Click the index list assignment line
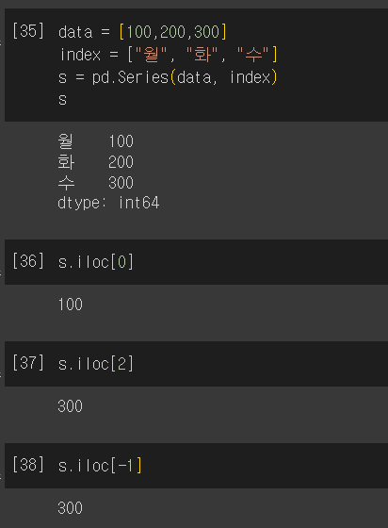This screenshot has height=528, width=388. coord(169,55)
